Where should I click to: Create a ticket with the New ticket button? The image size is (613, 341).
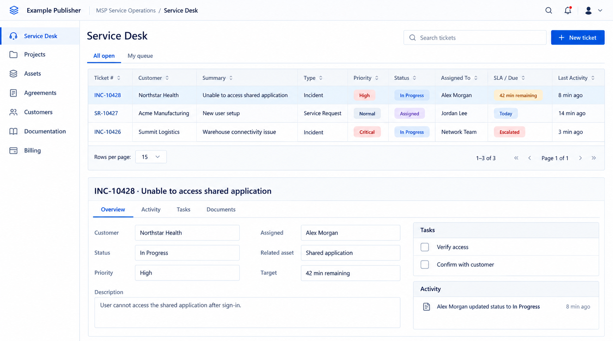tap(578, 38)
